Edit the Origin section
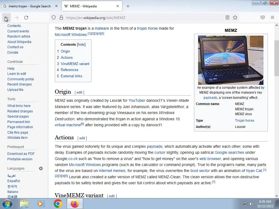279x209 pixels. (79, 93)
